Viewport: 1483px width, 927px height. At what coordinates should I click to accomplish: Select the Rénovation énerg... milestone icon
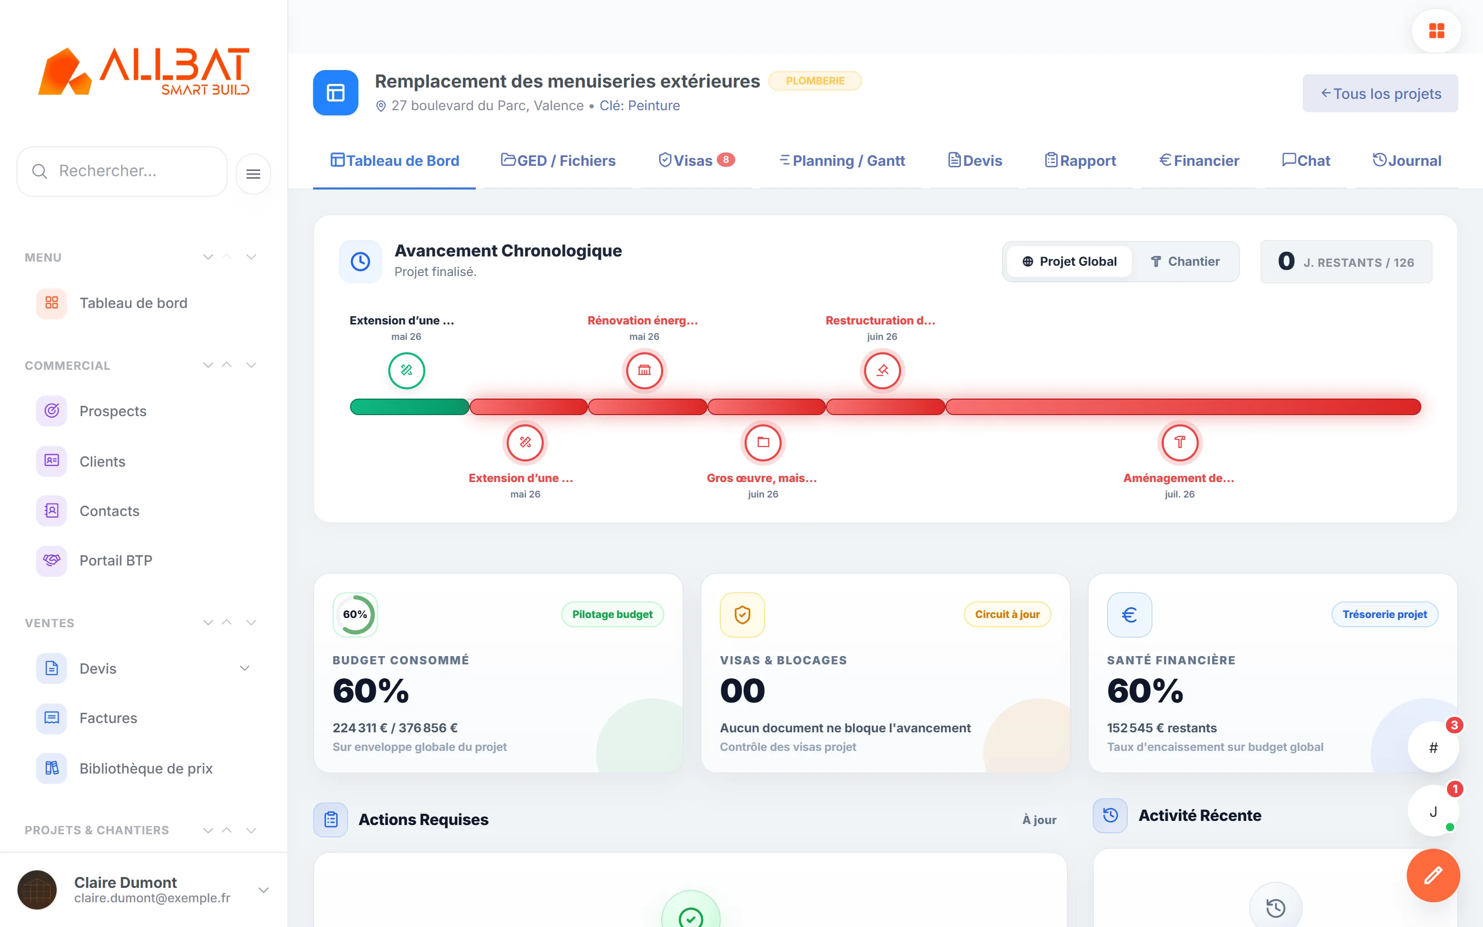click(644, 370)
